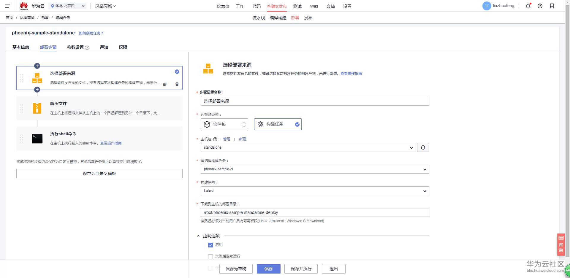Open 设置 in top navigation
570x278 pixels.
[x=347, y=6]
